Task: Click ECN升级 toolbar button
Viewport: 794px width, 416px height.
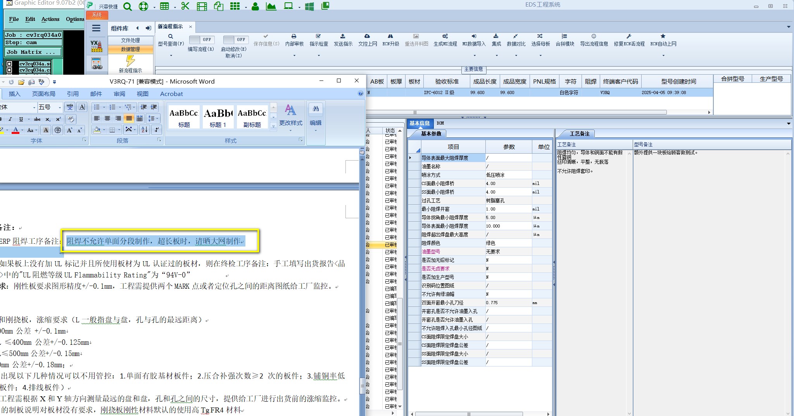Action: click(x=390, y=40)
